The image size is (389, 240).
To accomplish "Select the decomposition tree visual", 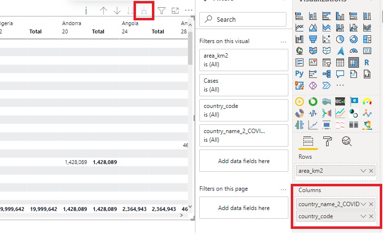I will pyautogui.click(x=327, y=74).
